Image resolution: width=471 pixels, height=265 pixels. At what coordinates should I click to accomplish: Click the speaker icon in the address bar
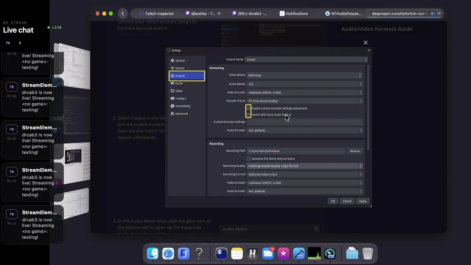[433, 14]
